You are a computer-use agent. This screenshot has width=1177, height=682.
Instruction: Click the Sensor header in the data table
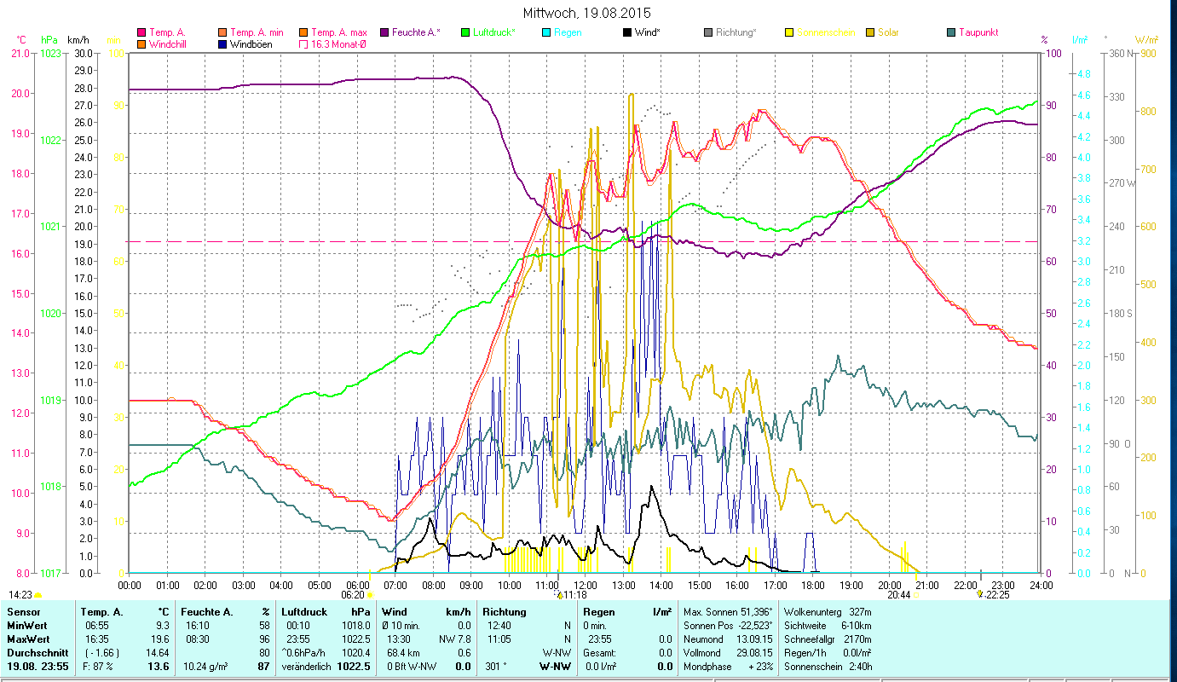[22, 612]
